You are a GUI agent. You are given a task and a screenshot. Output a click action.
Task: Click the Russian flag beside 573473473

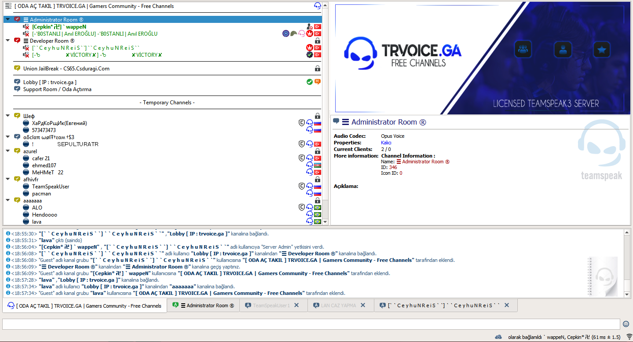pos(317,130)
